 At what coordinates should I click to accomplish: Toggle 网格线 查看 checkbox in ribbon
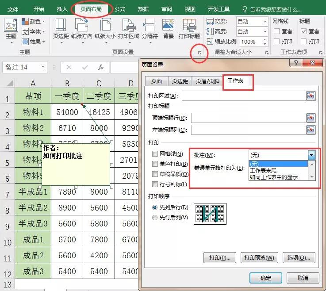(x=276, y=31)
